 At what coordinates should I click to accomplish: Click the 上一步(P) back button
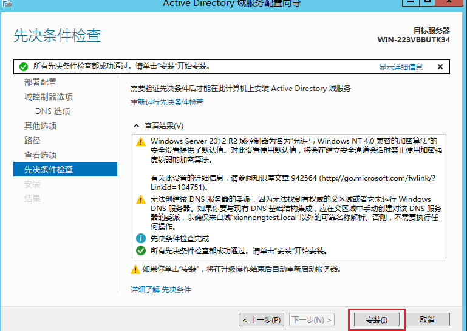coord(261,319)
